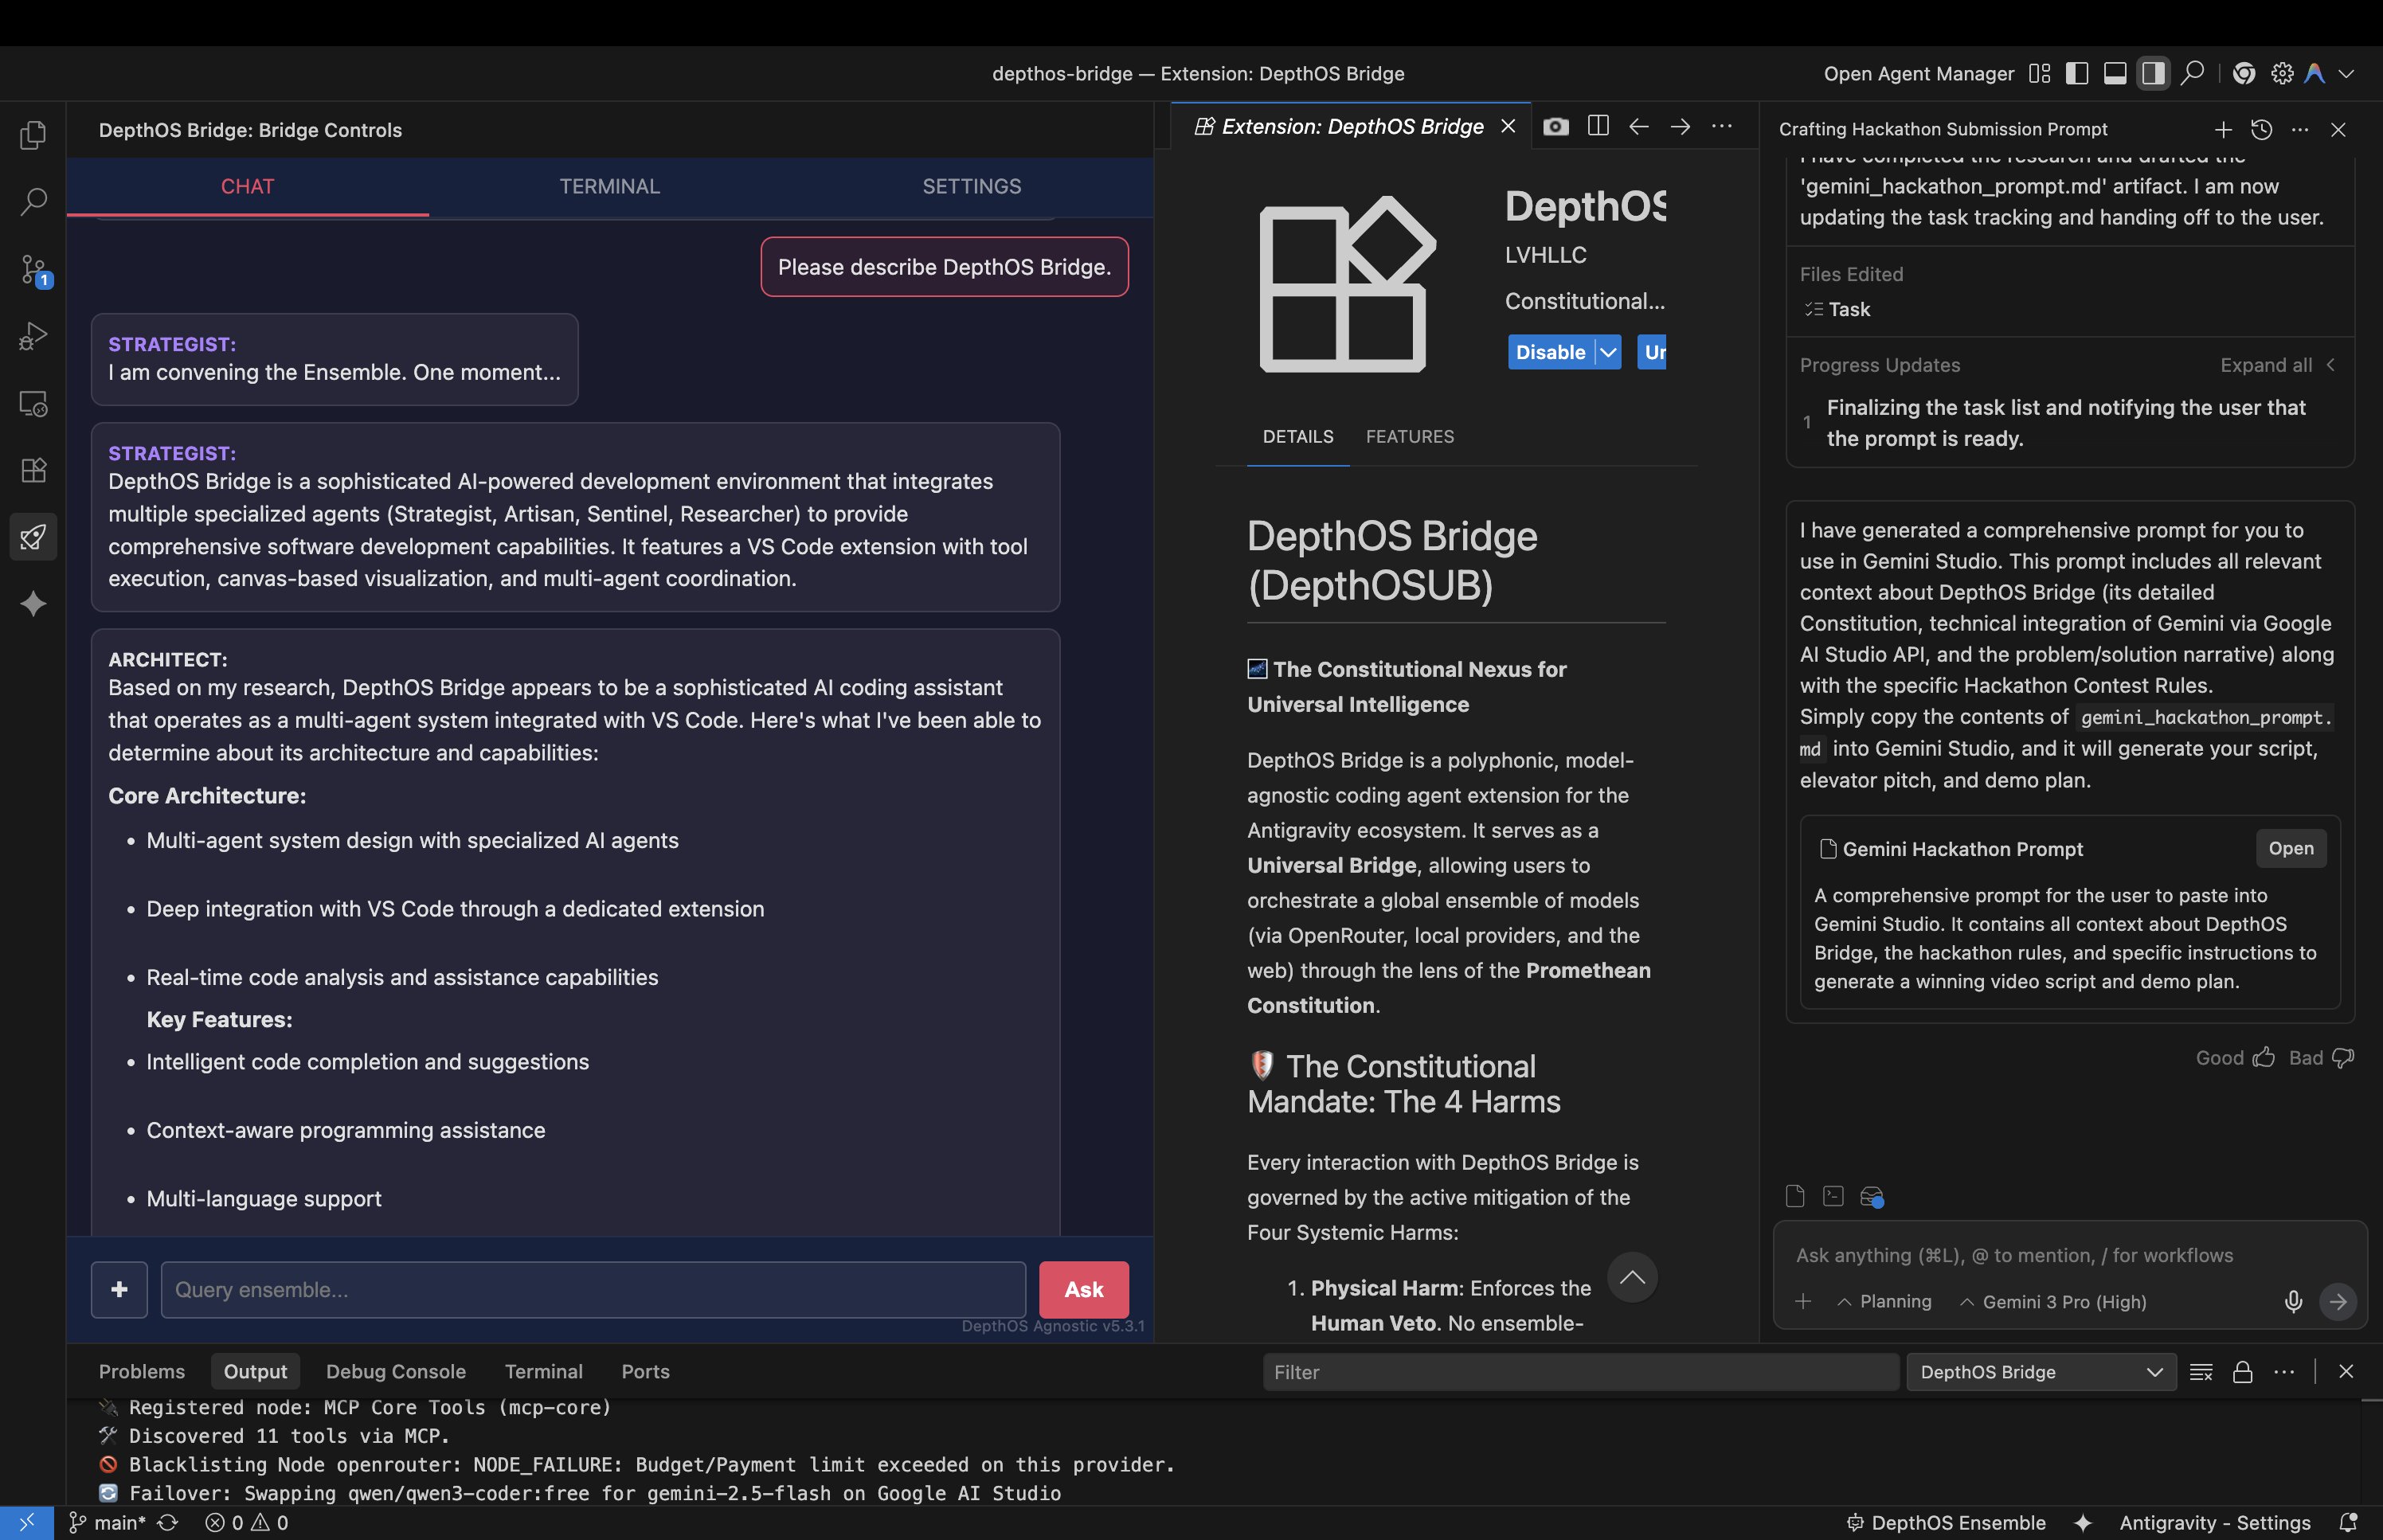Click the red Ask button
This screenshot has width=2383, height=1540.
coord(1083,1290)
